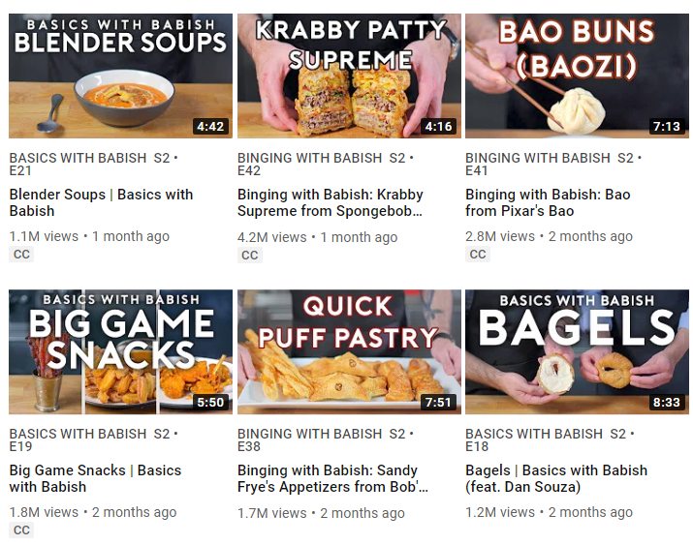693x545 pixels.
Task: Click the 8:33 duration badge on Bagels
Action: coord(667,403)
